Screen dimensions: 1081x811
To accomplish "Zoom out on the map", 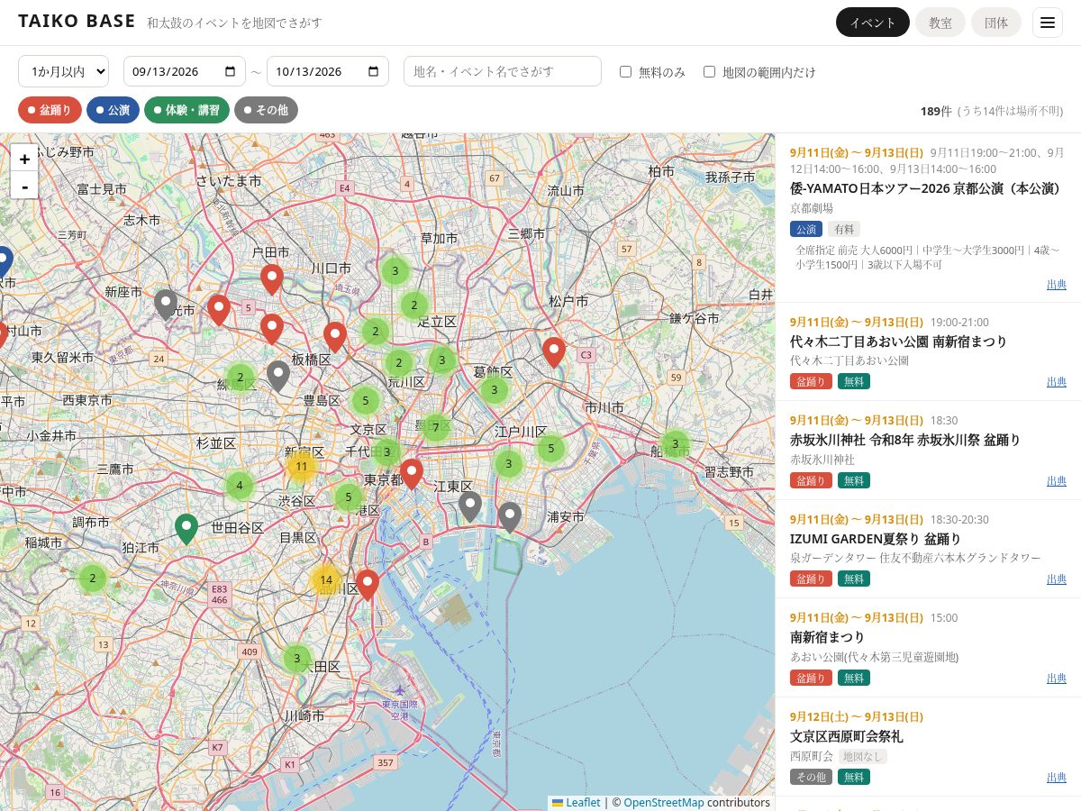I will [24, 186].
